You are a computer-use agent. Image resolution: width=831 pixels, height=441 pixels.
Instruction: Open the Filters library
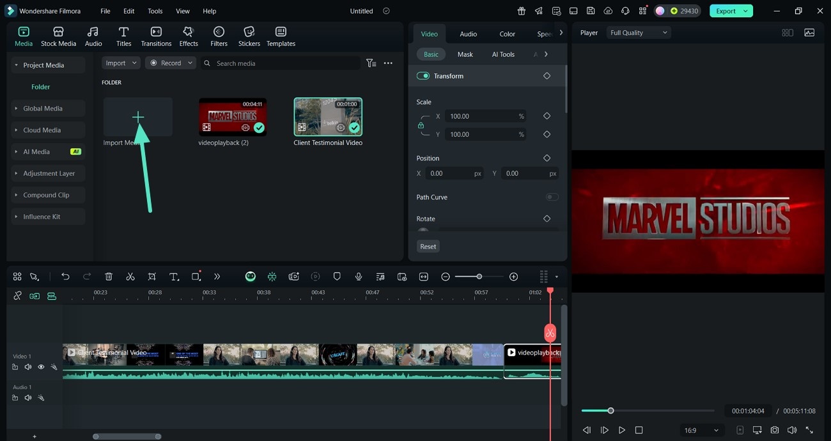coord(219,36)
